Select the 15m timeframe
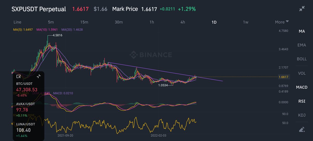 84,22
